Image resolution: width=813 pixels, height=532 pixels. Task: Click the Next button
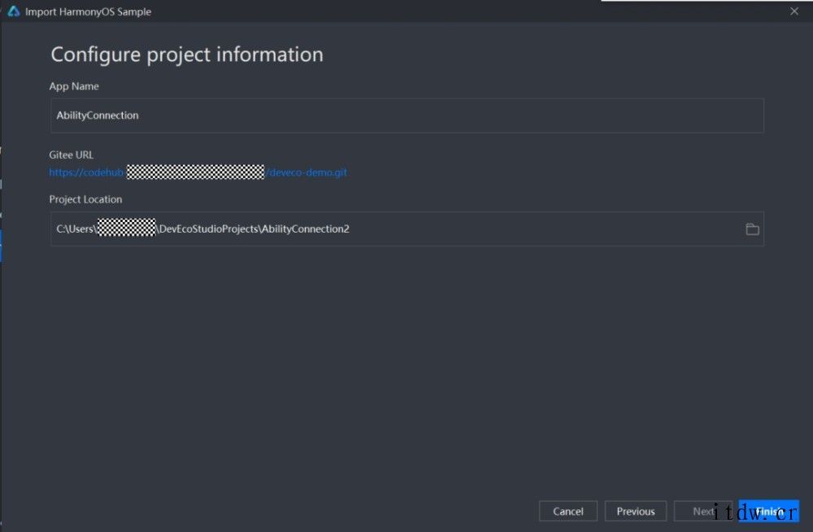[x=703, y=511]
